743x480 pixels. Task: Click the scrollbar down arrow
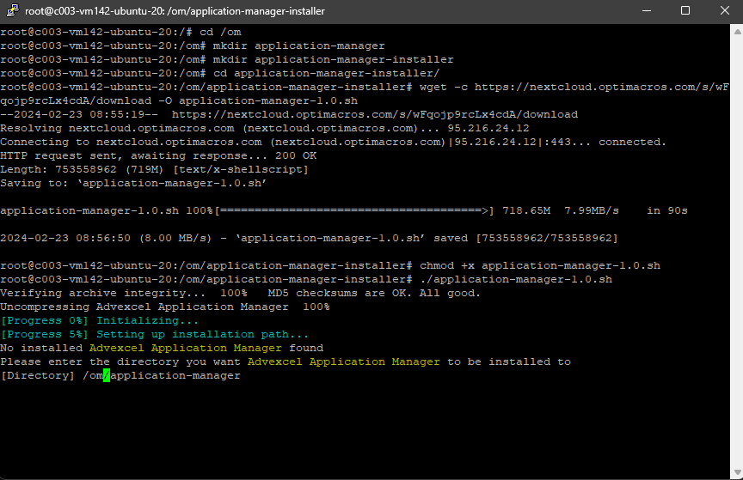(737, 472)
